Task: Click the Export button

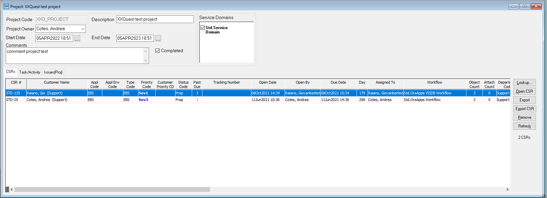Action: coord(525,100)
